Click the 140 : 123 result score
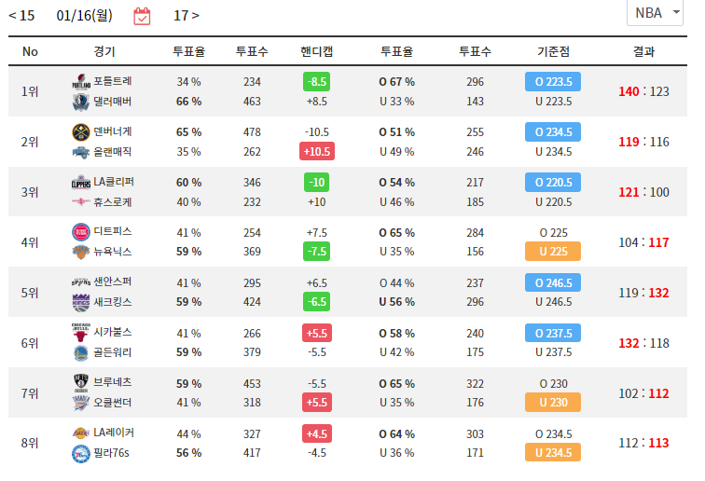 tap(643, 91)
